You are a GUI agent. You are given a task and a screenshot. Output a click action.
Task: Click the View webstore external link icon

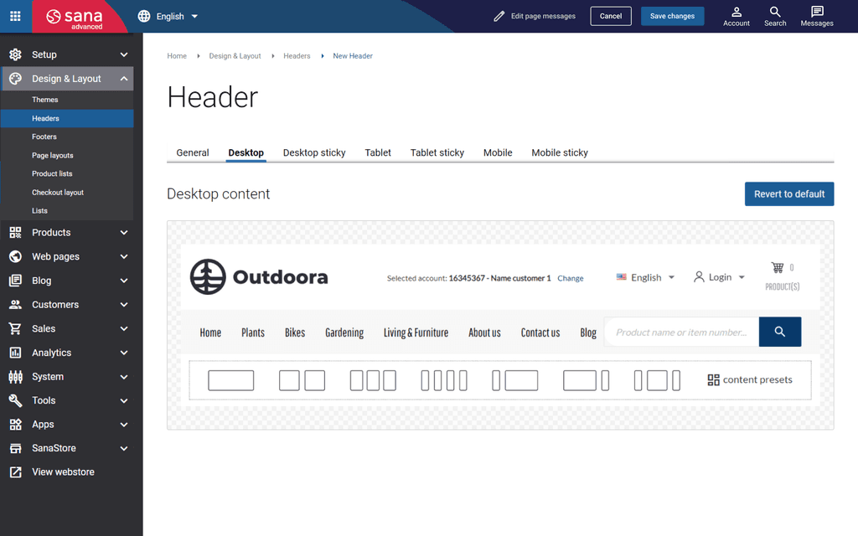pos(15,472)
